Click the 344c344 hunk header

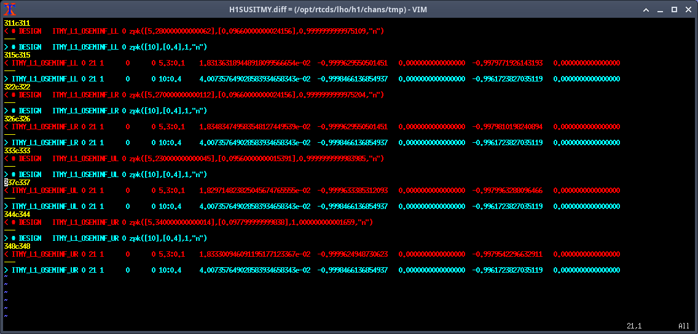click(17, 214)
